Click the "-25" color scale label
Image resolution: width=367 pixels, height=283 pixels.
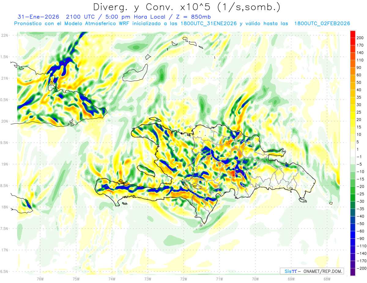pos(360,194)
